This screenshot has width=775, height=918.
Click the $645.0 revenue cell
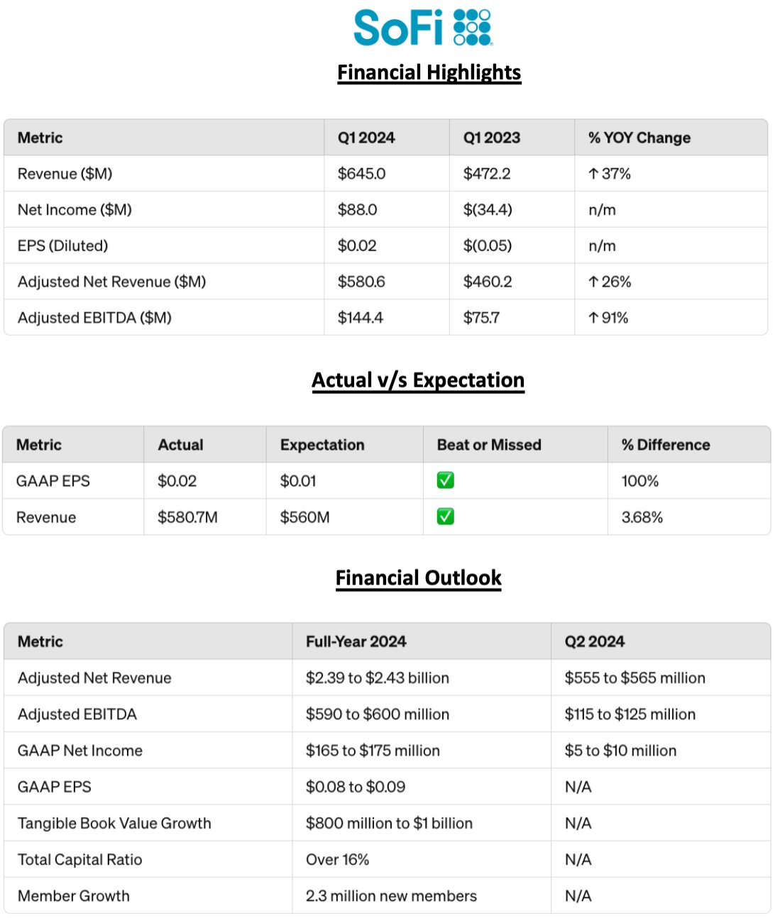(x=361, y=174)
